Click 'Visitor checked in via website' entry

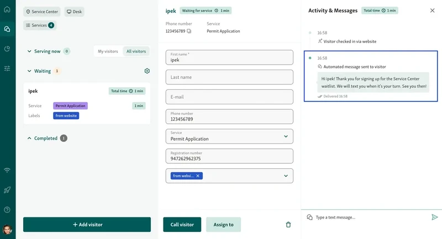350,41
